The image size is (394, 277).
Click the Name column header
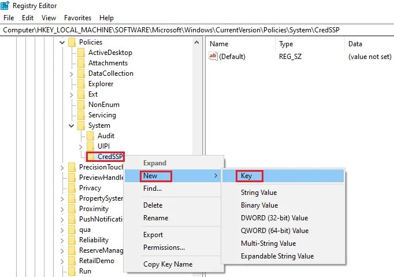coord(241,44)
